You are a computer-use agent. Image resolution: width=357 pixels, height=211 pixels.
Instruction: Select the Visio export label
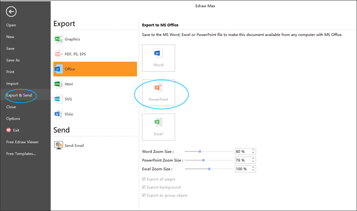click(68, 114)
